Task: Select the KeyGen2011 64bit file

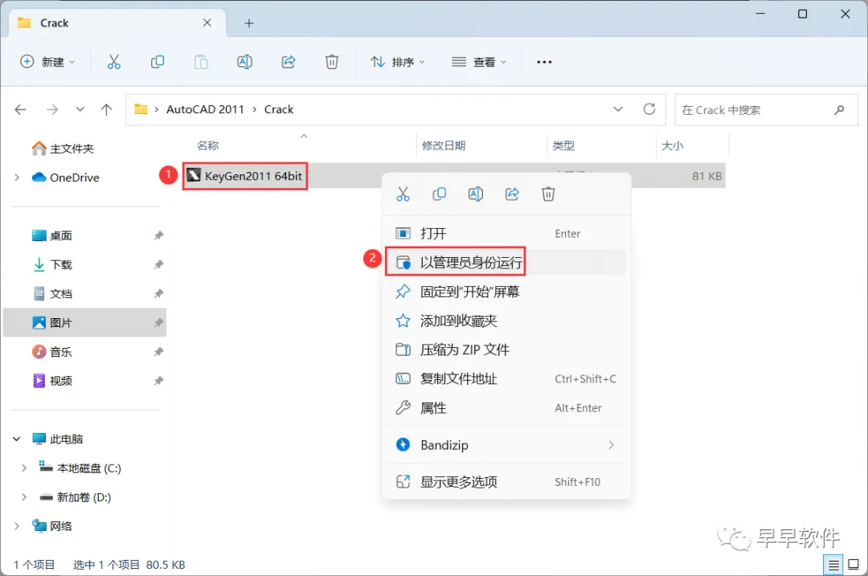Action: click(244, 176)
